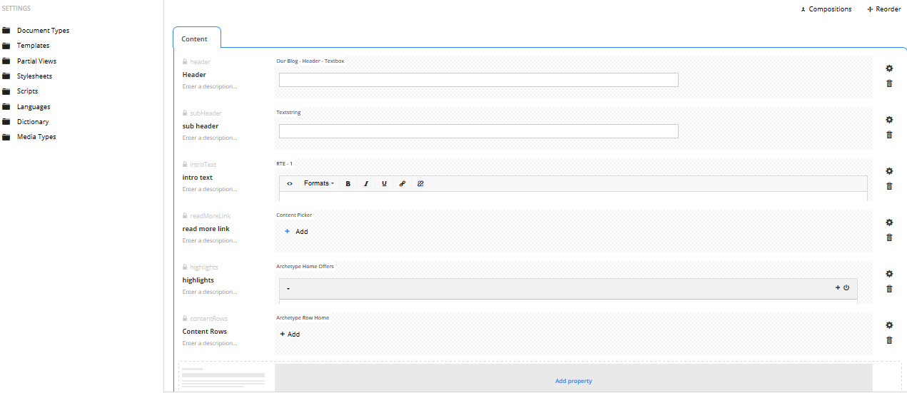Add content in read more link picker
The image size is (907, 393).
(296, 232)
